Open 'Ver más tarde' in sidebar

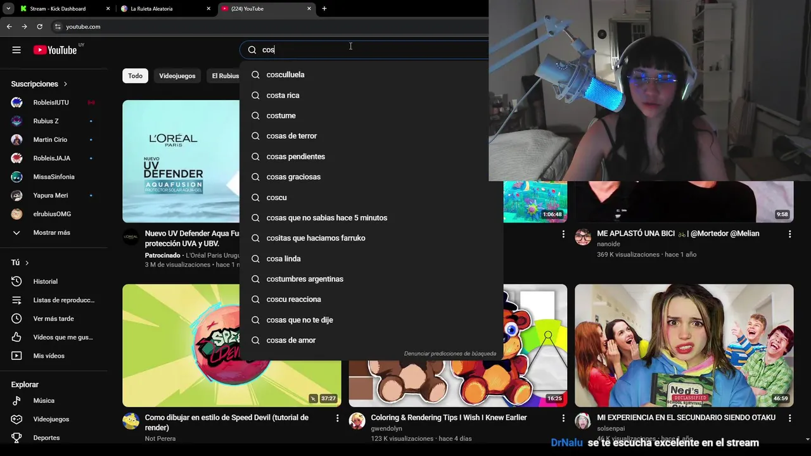tap(53, 319)
